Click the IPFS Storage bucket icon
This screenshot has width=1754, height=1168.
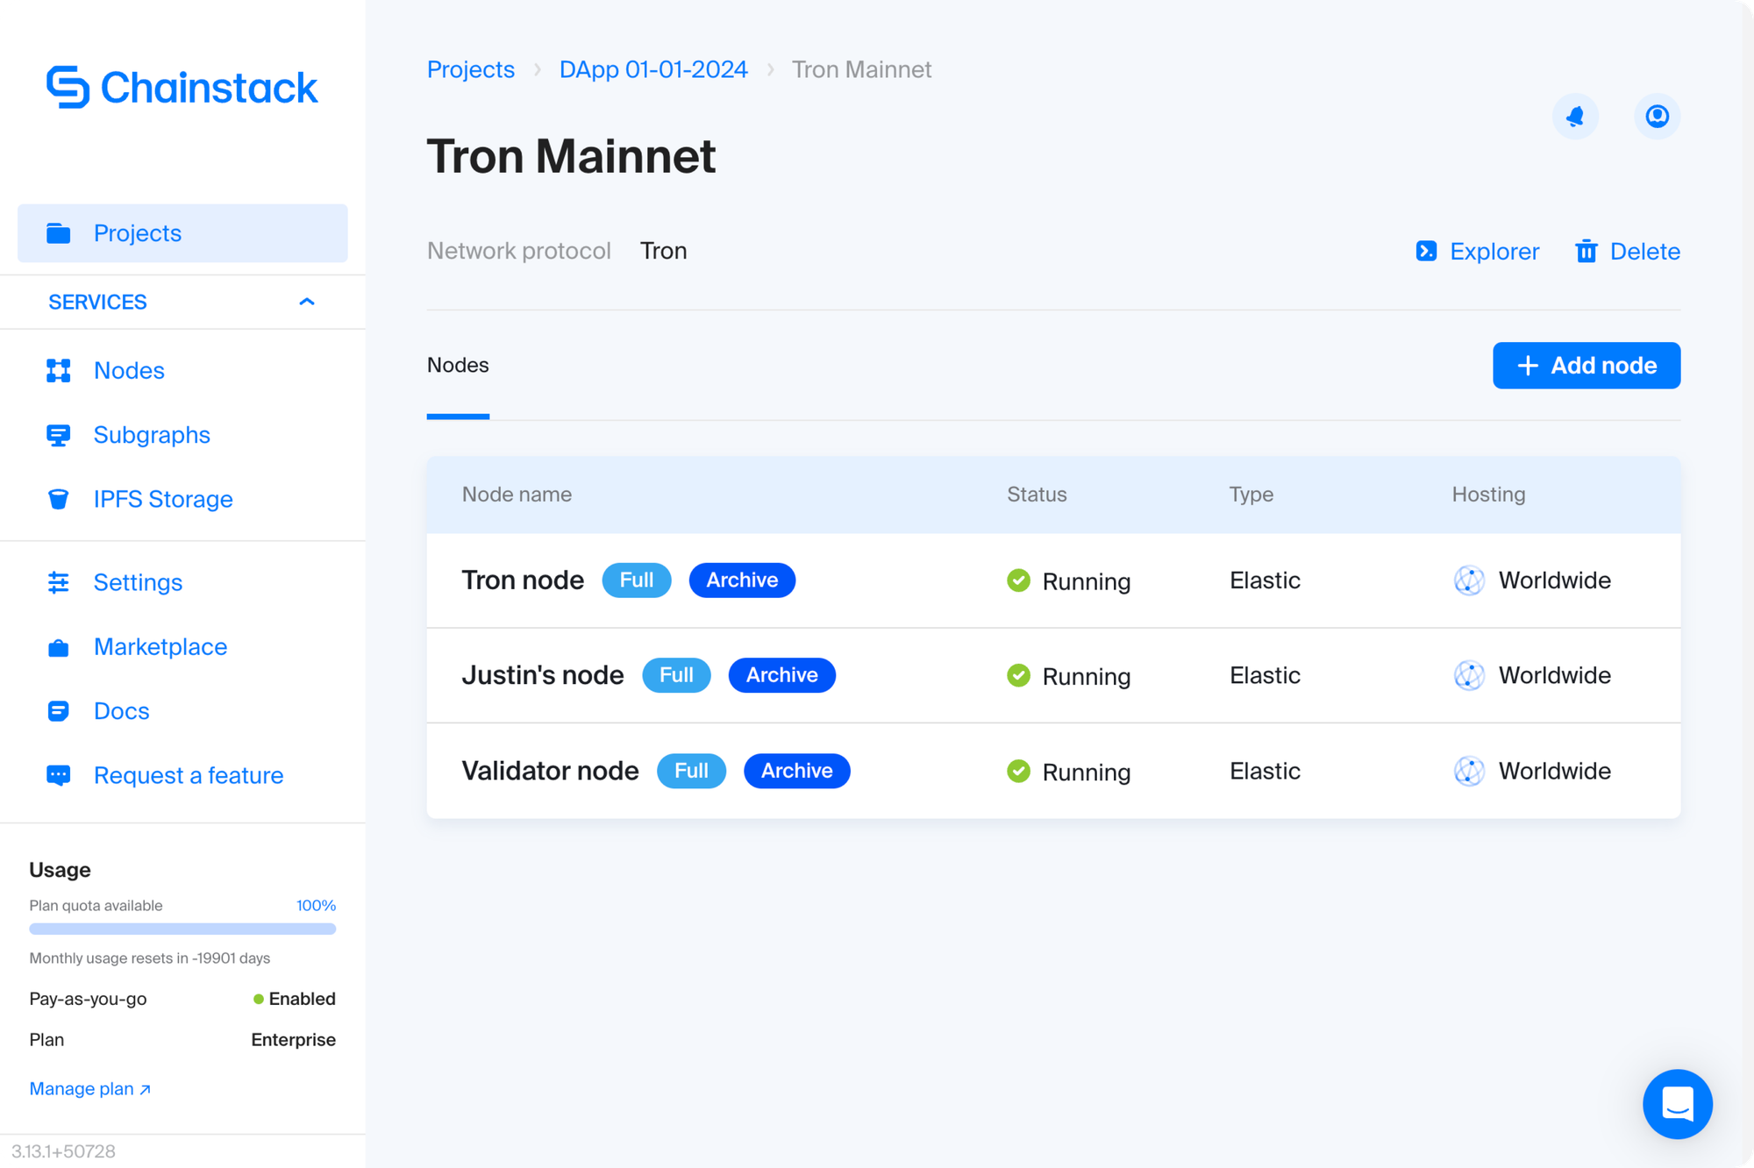click(x=59, y=499)
